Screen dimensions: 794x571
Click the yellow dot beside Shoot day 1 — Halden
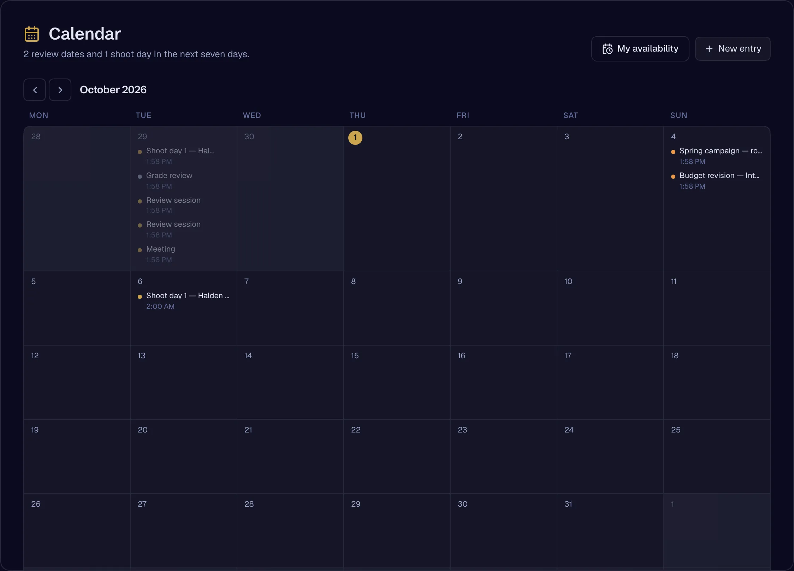(x=140, y=297)
